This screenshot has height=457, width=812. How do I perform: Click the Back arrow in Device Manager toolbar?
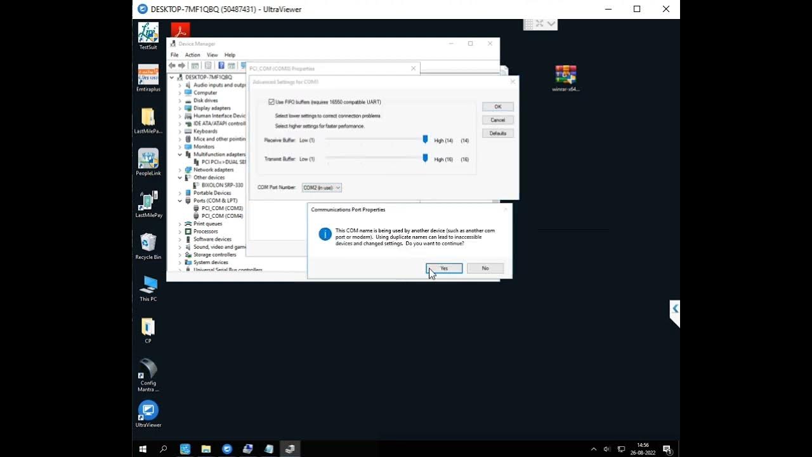click(172, 65)
